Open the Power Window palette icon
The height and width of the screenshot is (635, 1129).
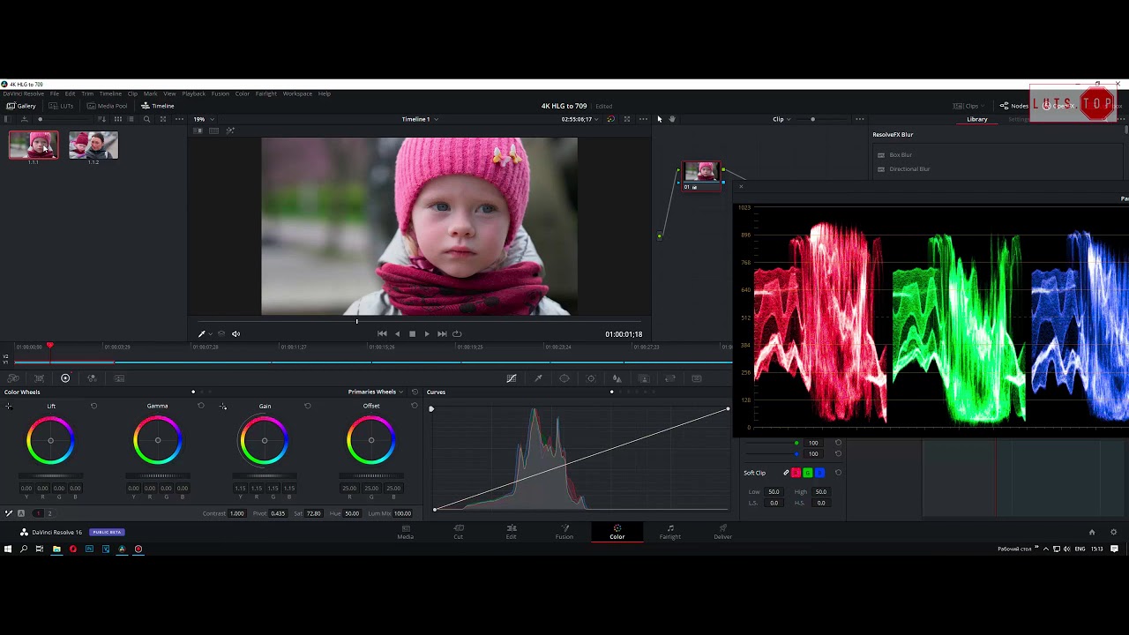pyautogui.click(x=564, y=378)
